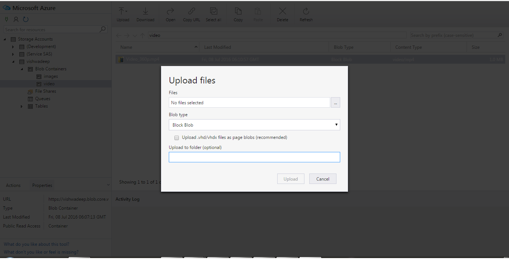Viewport: 509px width, 264px height.
Task: Click the Search by prefix field
Action: (x=456, y=35)
